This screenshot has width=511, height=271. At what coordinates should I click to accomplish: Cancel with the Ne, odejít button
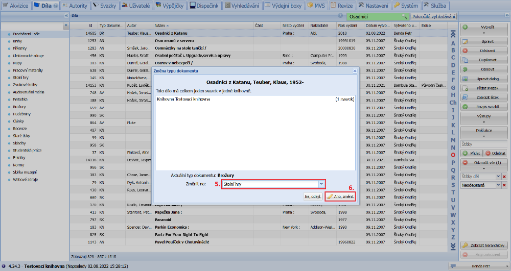point(313,196)
